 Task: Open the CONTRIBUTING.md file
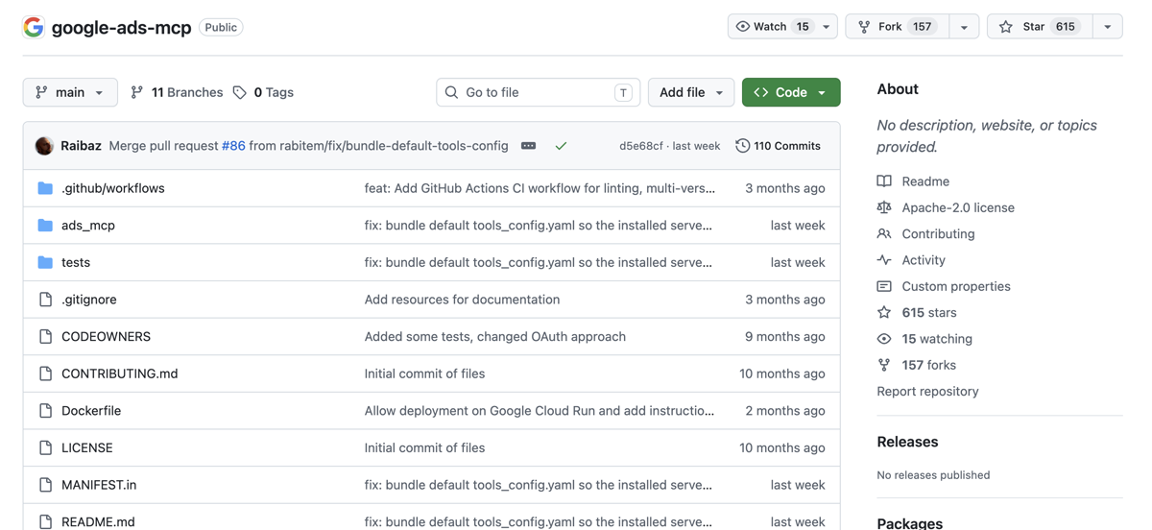(x=120, y=373)
